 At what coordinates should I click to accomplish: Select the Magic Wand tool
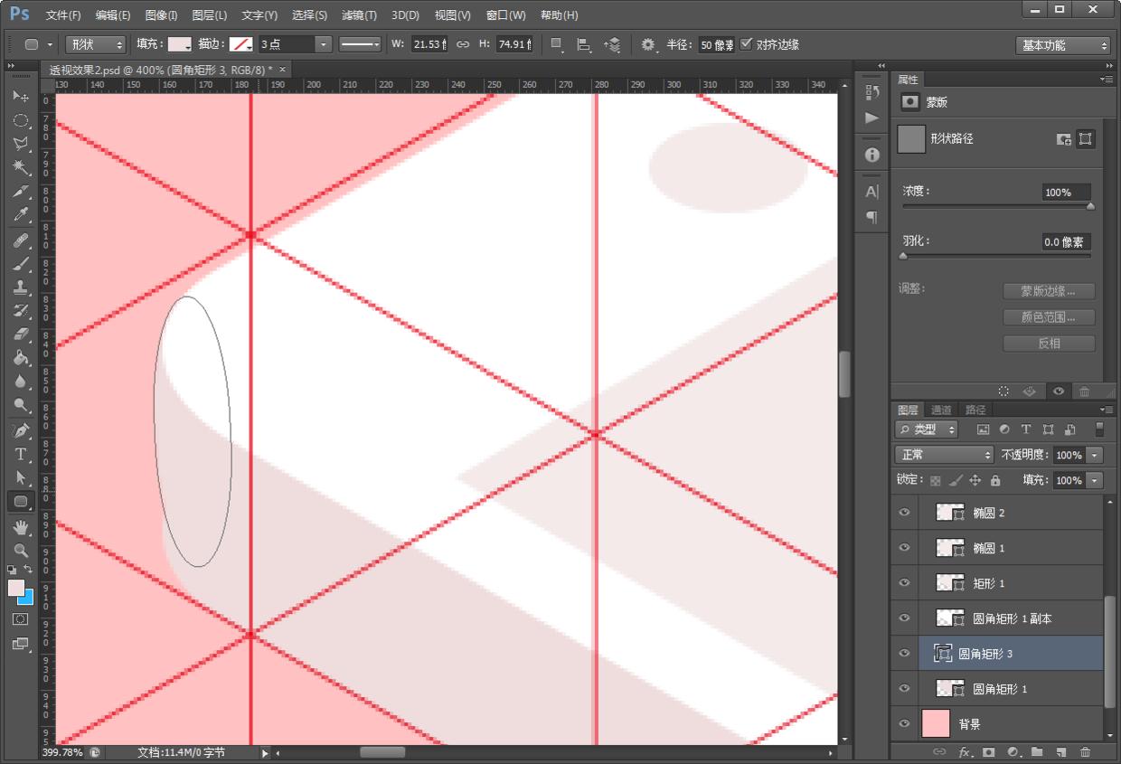(x=21, y=167)
